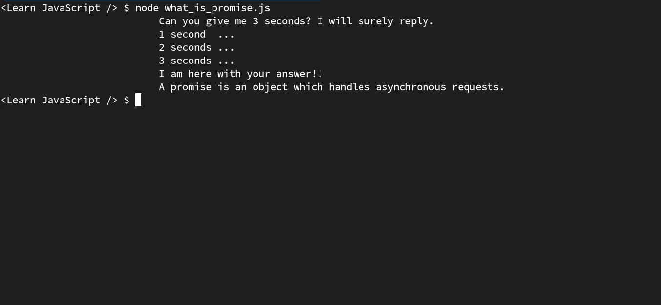Click the word "object" in the output
The image size is (661, 305).
(270, 87)
